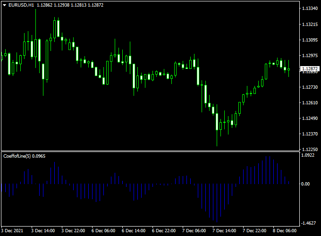Image resolution: width=321 pixels, height=236 pixels.
Task: Click the 1.12250 price axis label
Action: [x=310, y=150]
